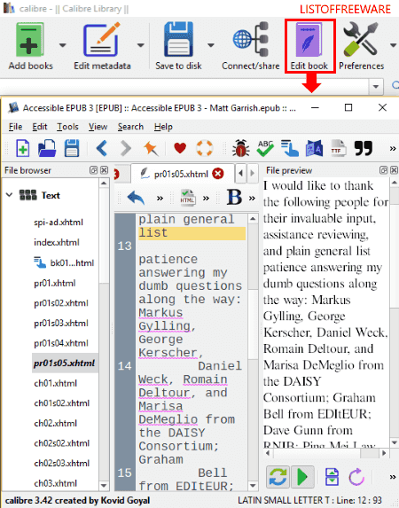The height and width of the screenshot is (508, 399).
Task: Click the orange lifebuoy help icon
Action: (205, 148)
